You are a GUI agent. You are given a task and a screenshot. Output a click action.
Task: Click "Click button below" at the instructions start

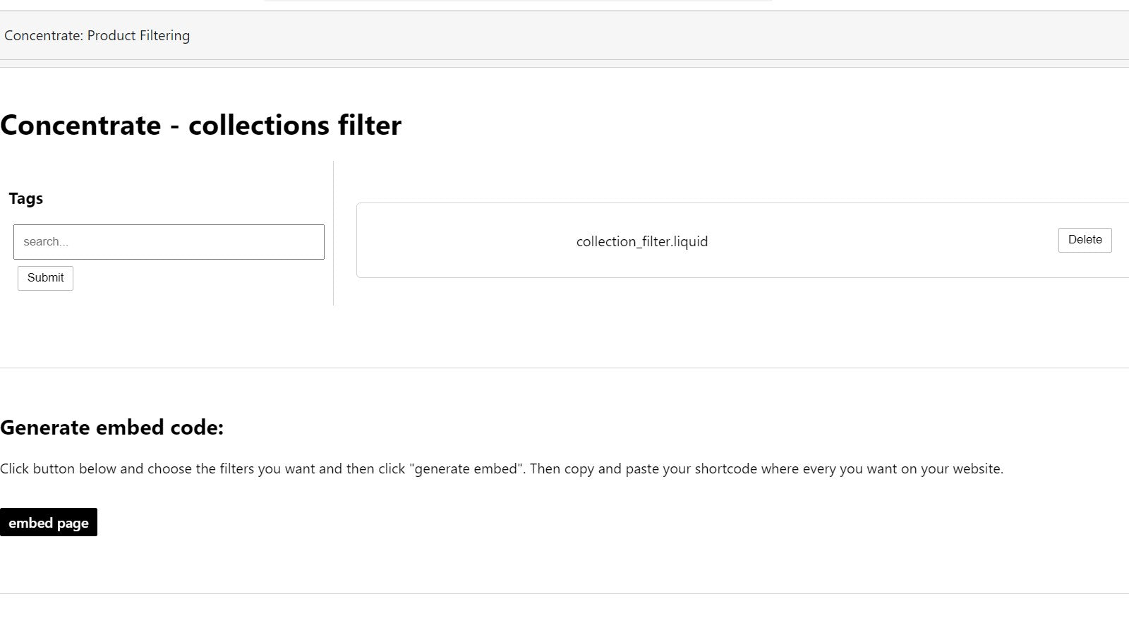(58, 468)
